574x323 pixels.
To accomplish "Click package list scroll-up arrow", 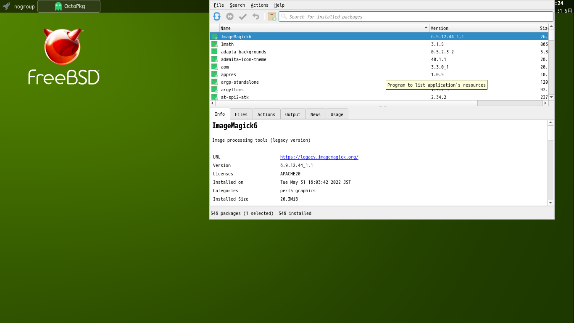I will pos(551,26).
